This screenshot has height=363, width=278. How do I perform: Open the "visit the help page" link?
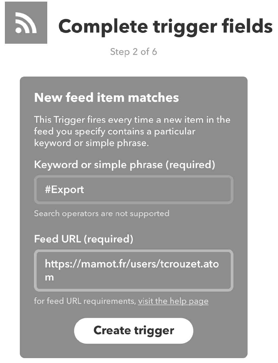coord(173,301)
